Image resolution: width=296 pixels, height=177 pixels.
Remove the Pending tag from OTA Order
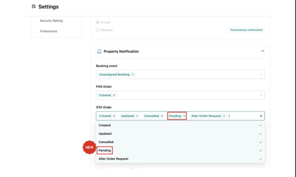[184, 116]
